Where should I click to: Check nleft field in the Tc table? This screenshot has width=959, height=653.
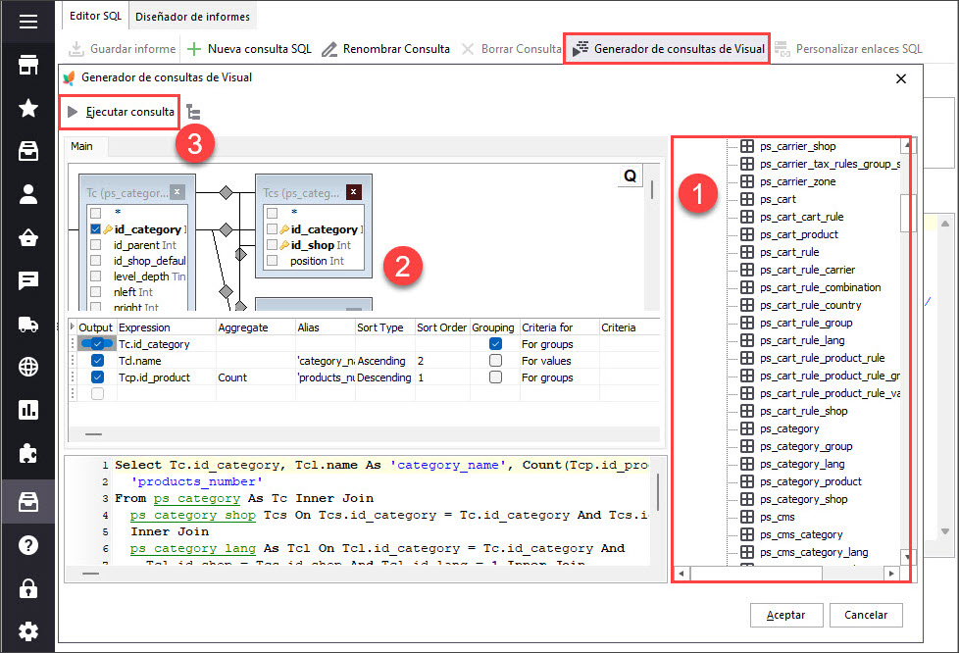point(95,292)
